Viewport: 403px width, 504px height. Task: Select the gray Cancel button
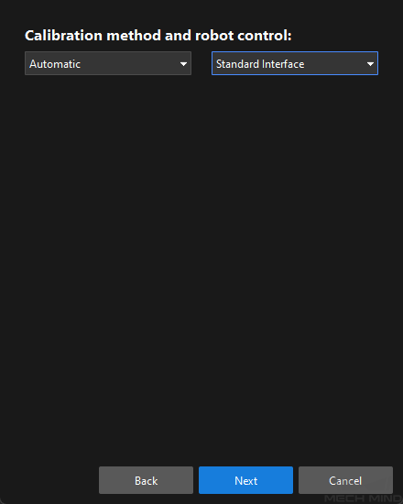tap(345, 480)
